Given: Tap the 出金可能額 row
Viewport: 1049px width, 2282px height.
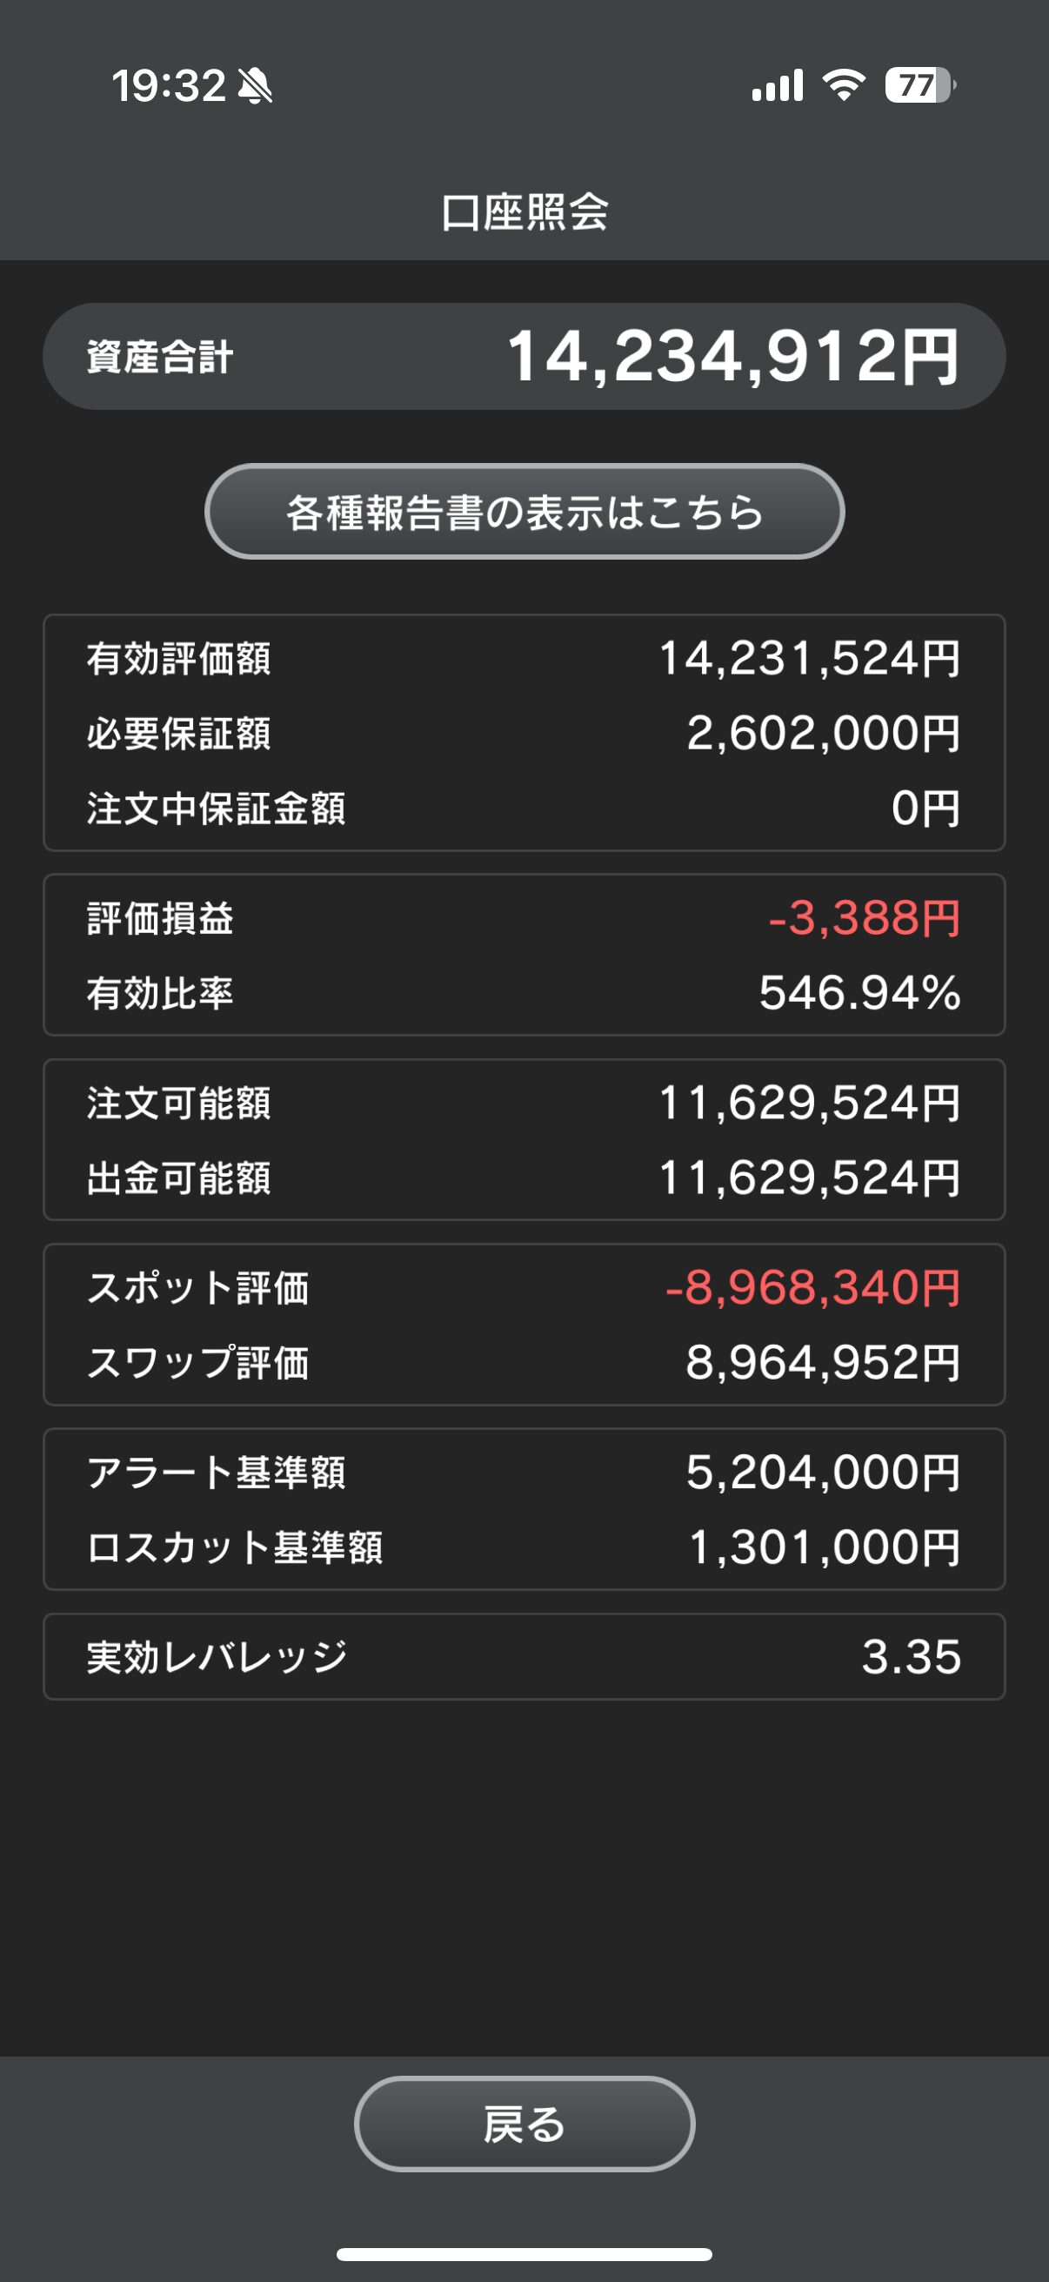Looking at the screenshot, I should [524, 1178].
